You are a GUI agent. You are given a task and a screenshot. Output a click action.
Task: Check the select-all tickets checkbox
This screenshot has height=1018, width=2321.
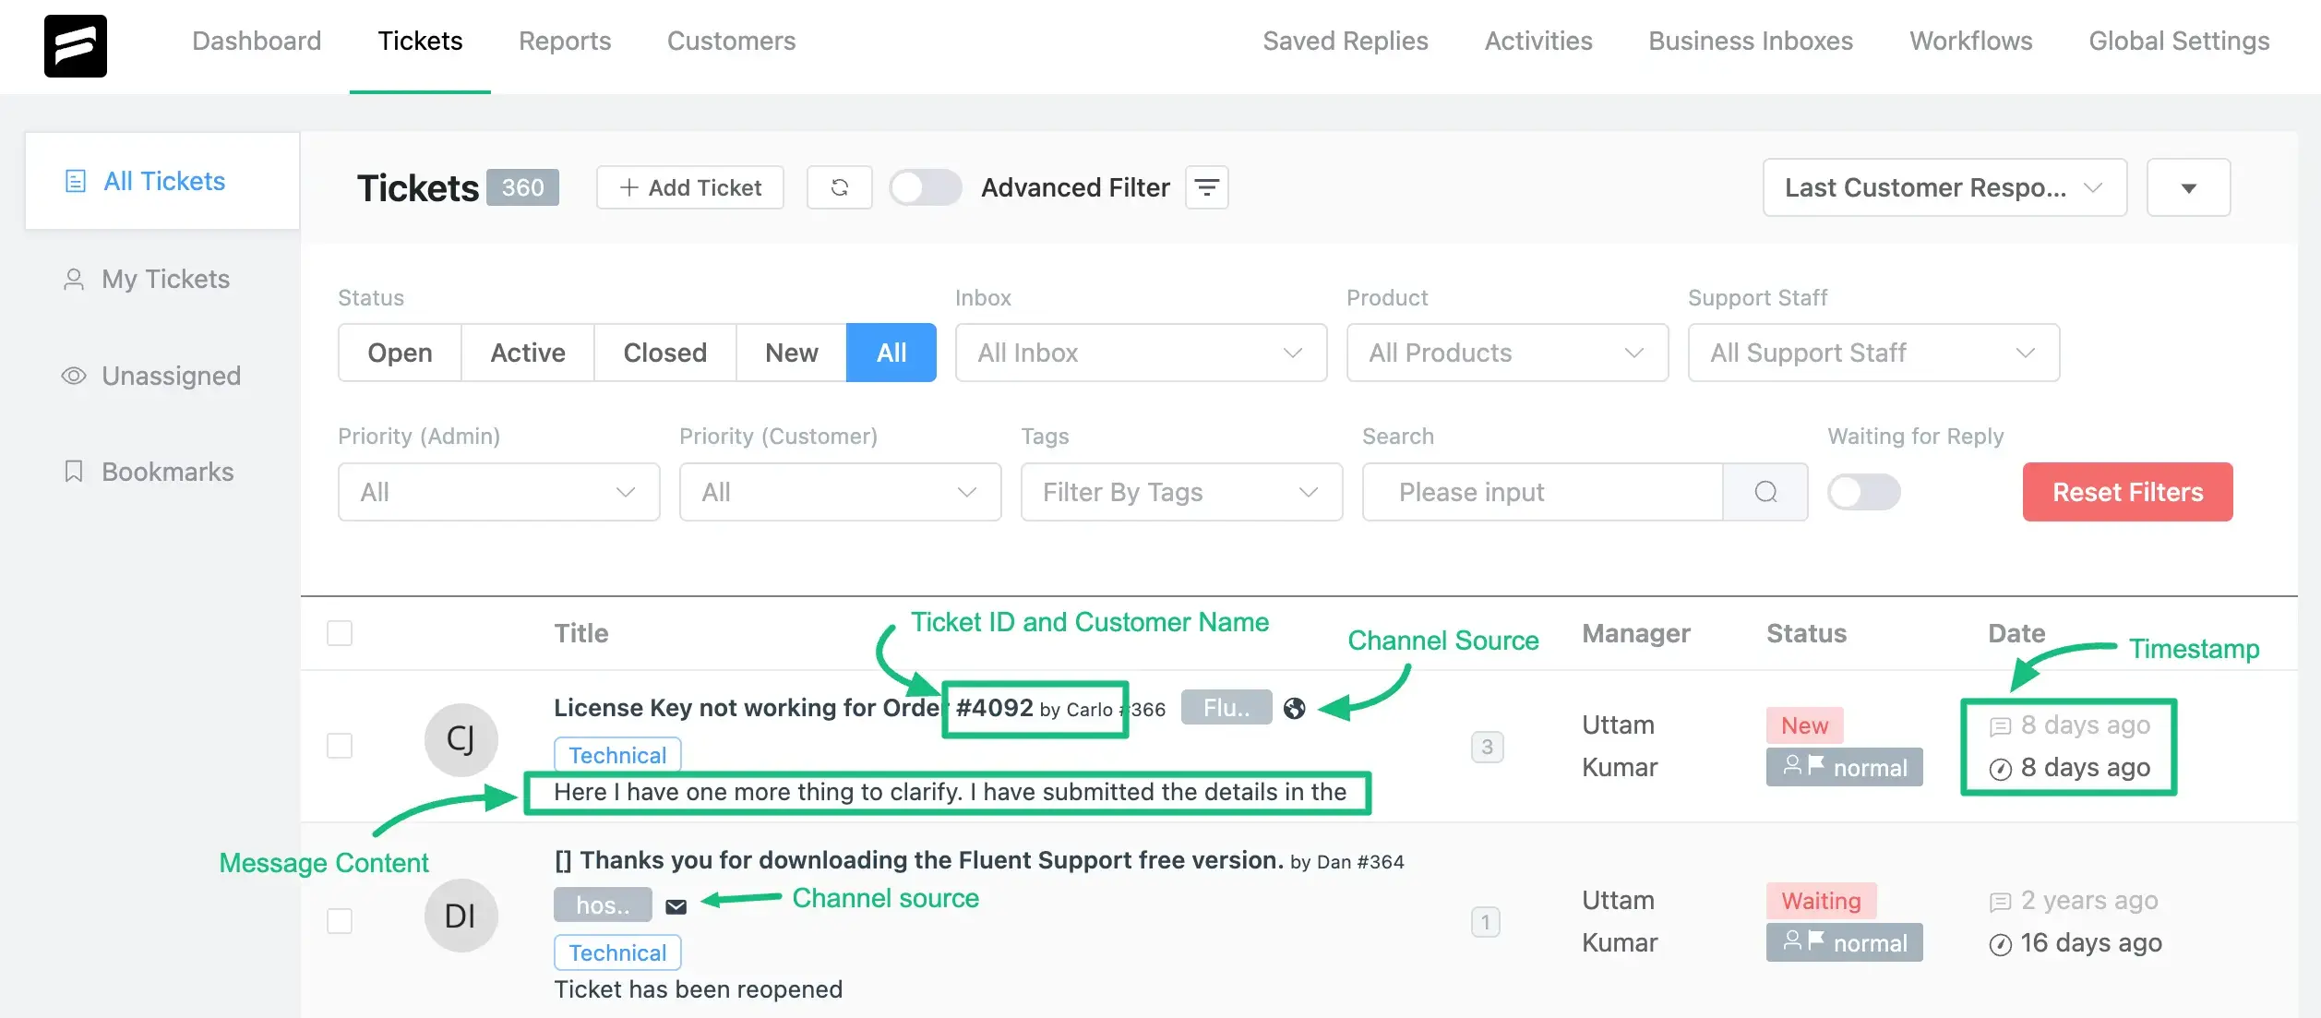point(340,634)
